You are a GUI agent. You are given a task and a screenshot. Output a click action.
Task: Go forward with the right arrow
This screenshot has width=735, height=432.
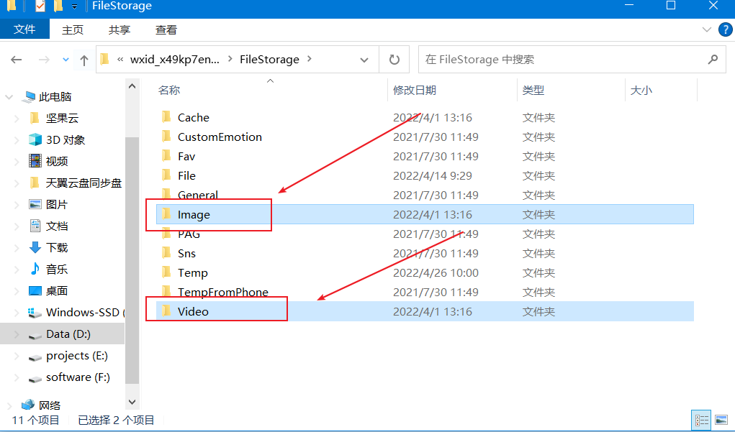click(x=44, y=60)
